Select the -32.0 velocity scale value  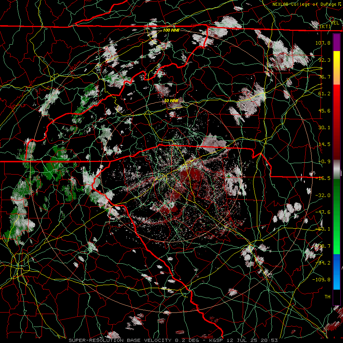pos(323,196)
